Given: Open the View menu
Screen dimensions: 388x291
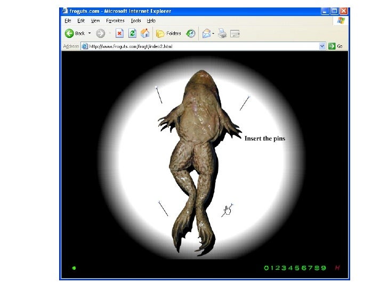Looking at the screenshot, I should click(x=95, y=21).
